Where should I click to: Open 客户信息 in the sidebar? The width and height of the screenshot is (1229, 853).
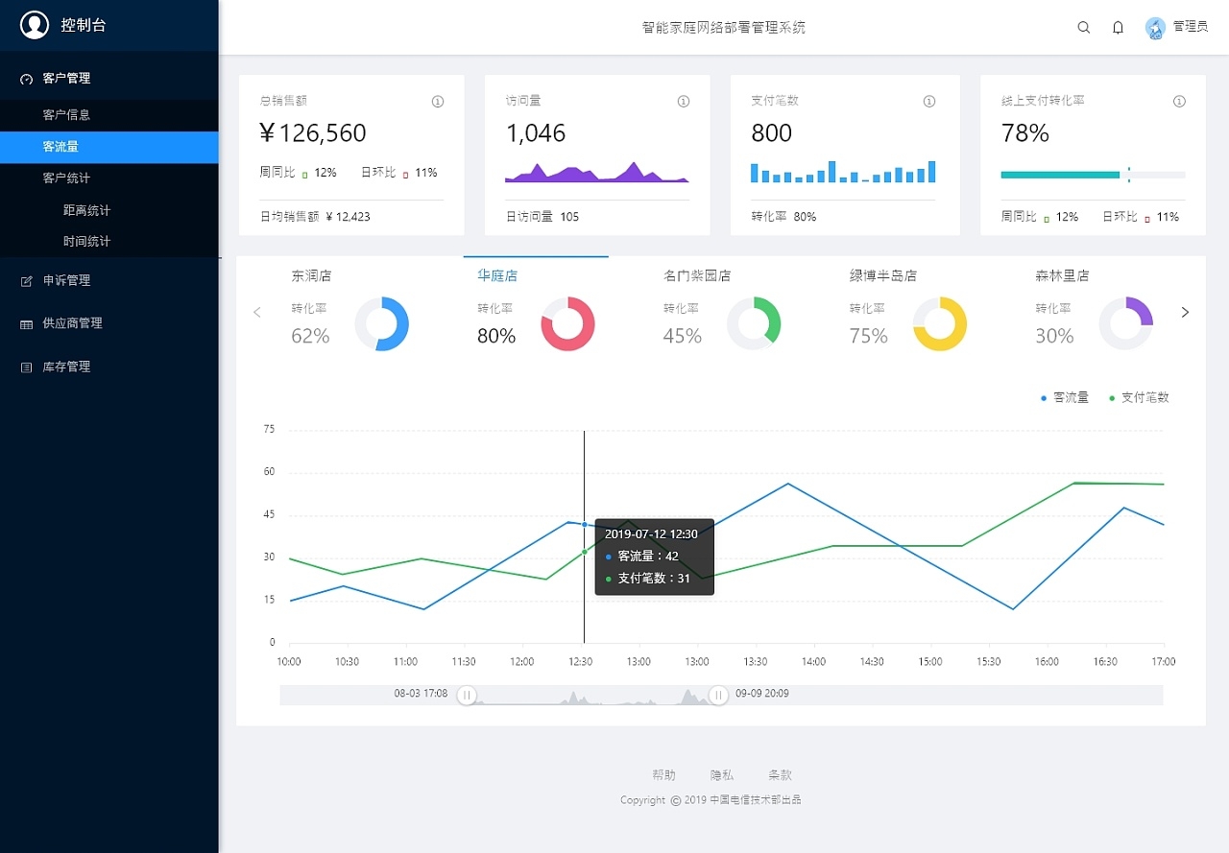(109, 115)
